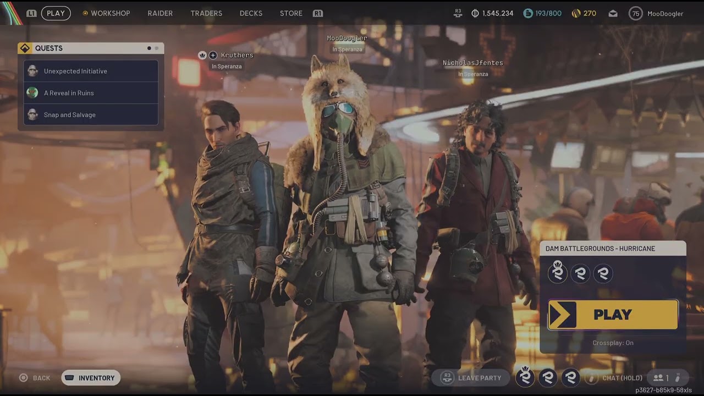704x396 pixels.
Task: Click the party members count icon
Action: point(658,378)
